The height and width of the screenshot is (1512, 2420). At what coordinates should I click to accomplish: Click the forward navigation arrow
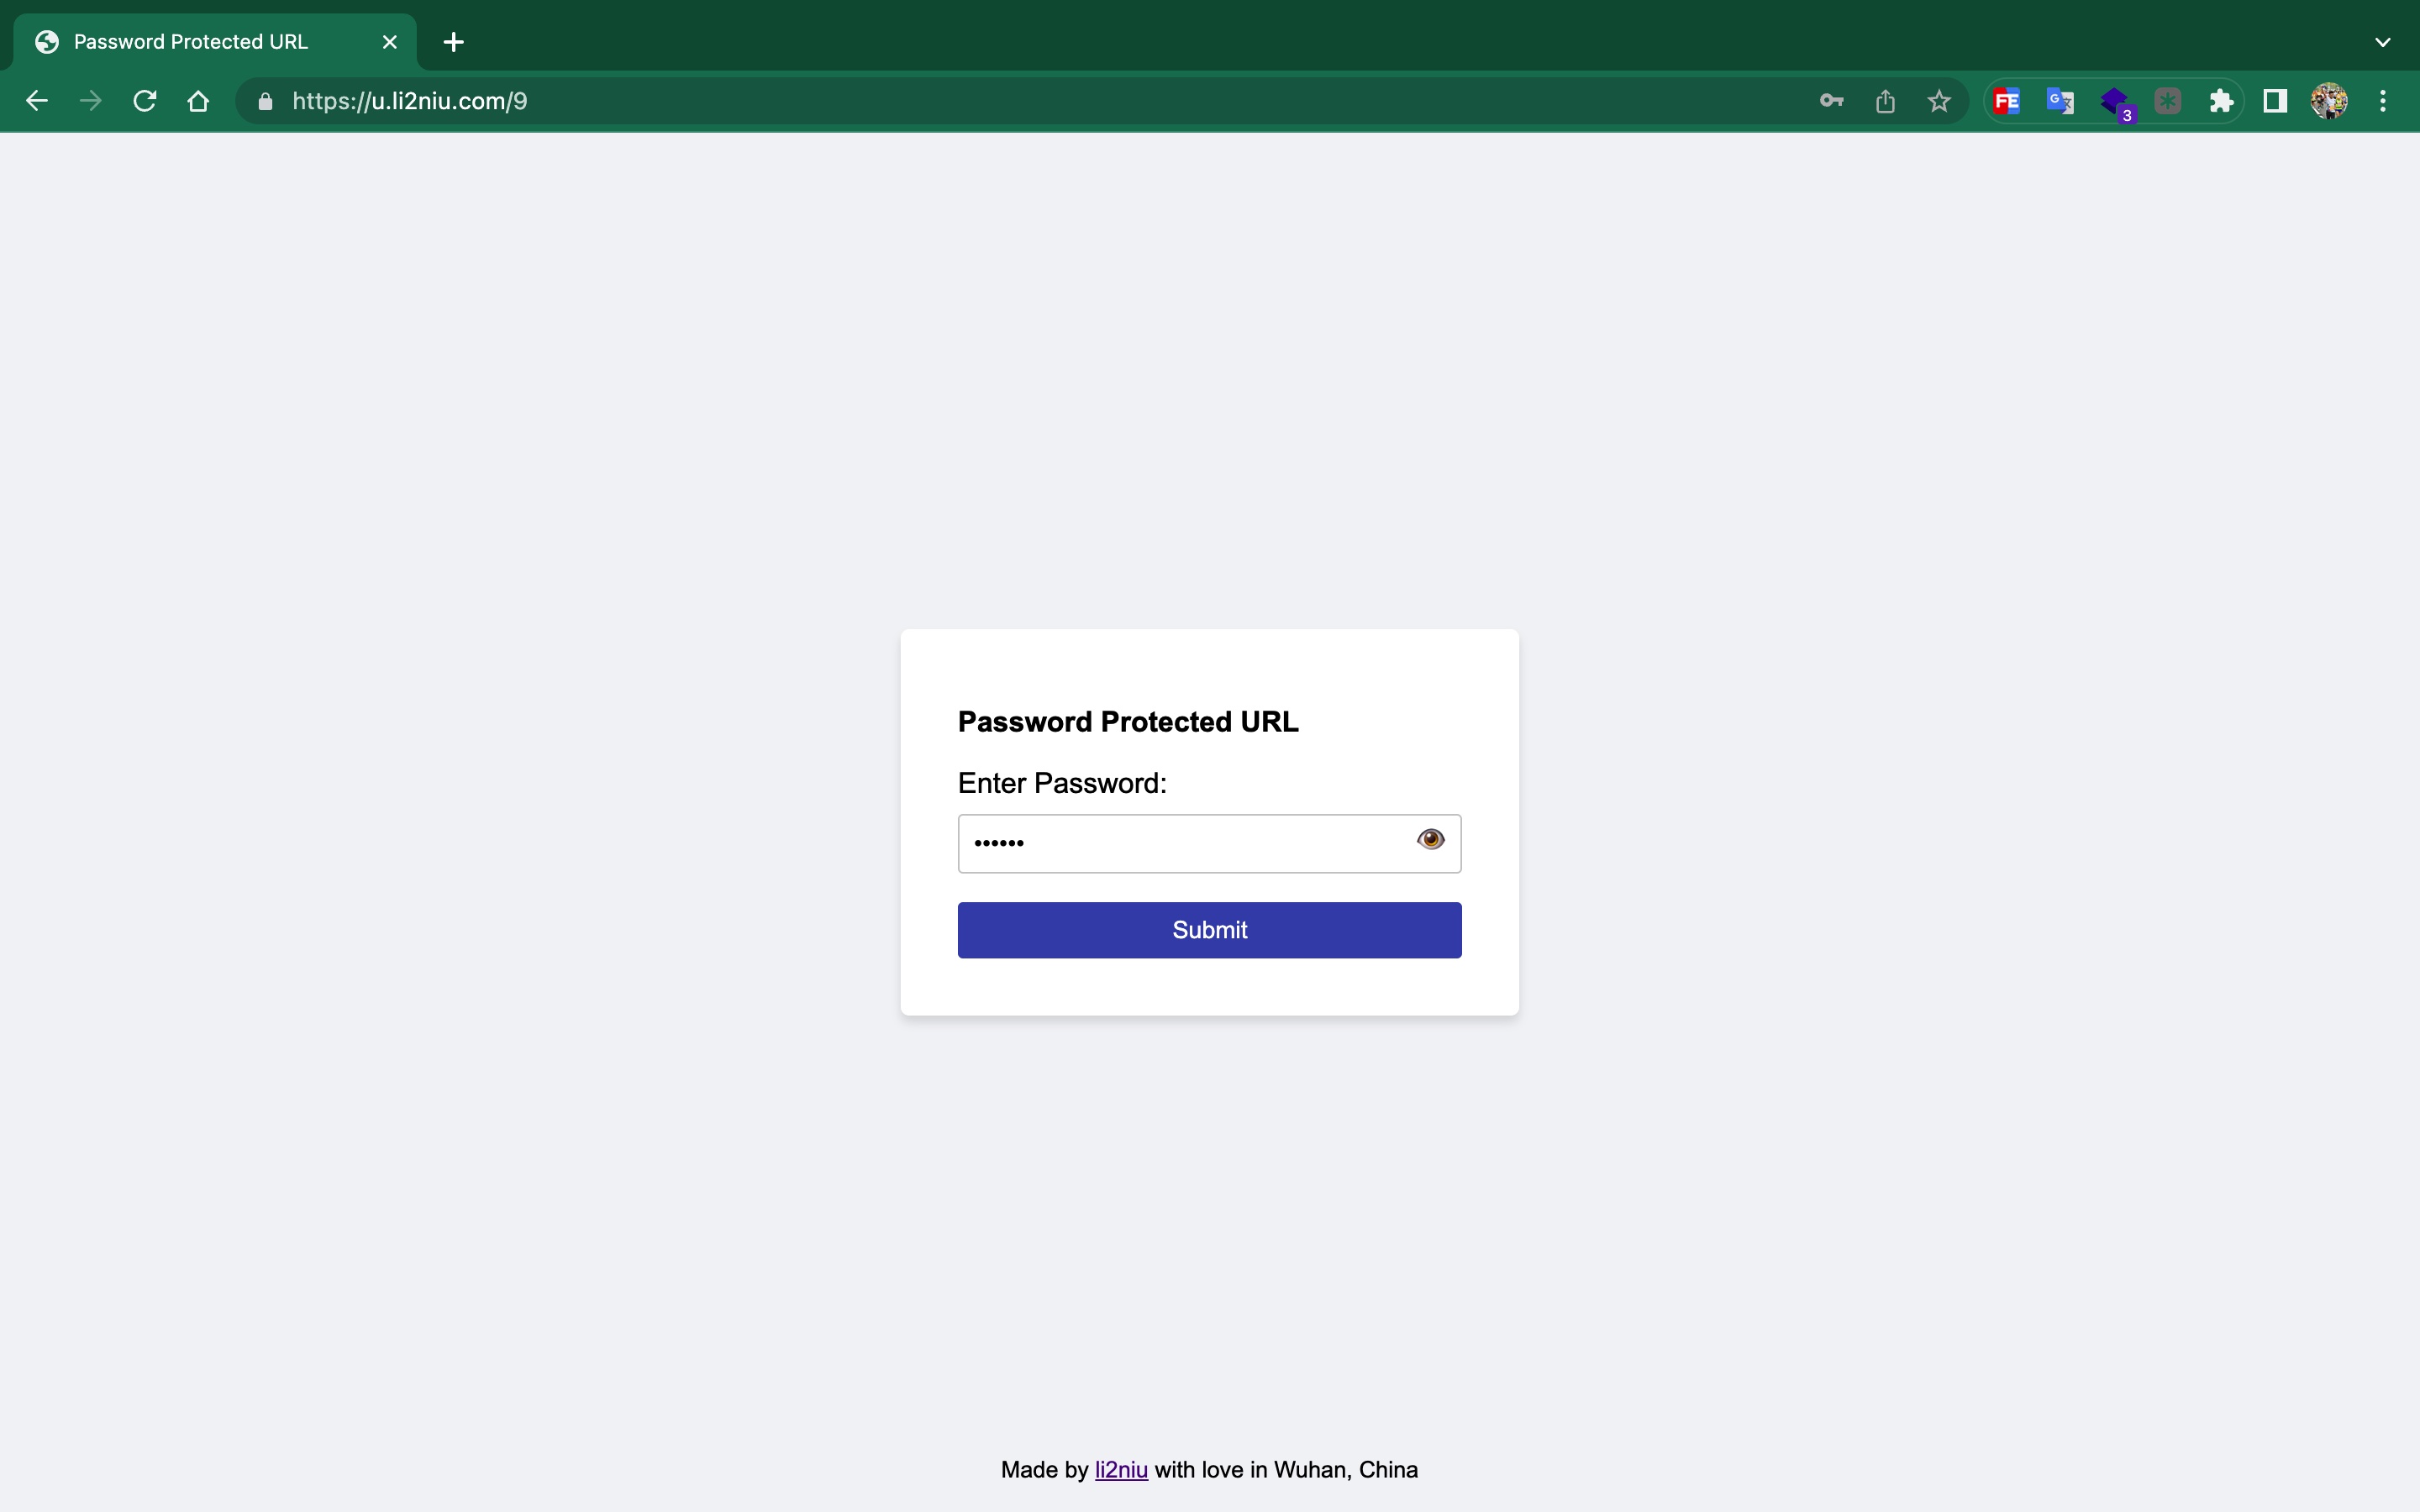click(91, 101)
